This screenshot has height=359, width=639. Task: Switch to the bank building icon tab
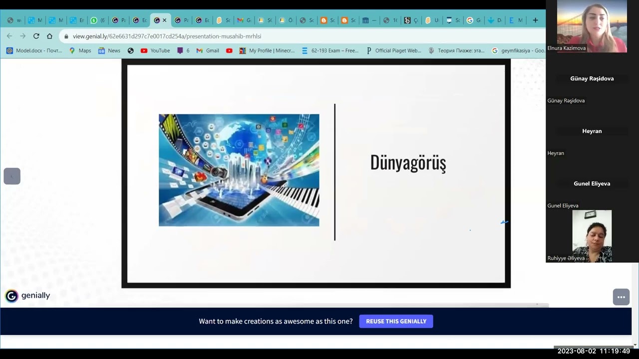[x=369, y=20]
